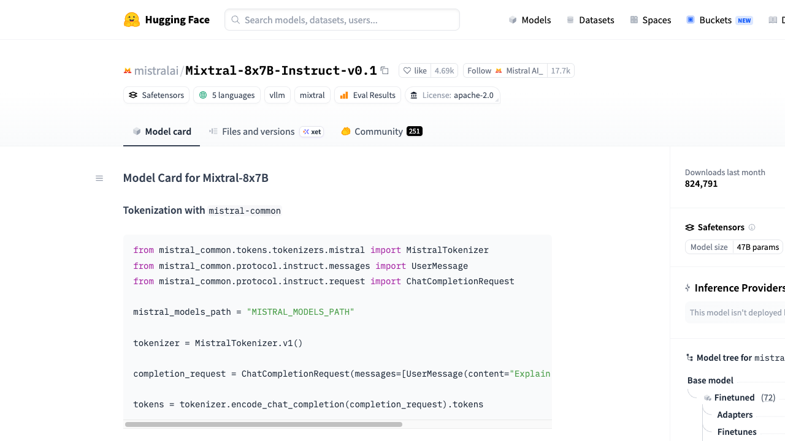This screenshot has width=785, height=441.
Task: Go to Datasets in top navigation
Action: (x=590, y=20)
